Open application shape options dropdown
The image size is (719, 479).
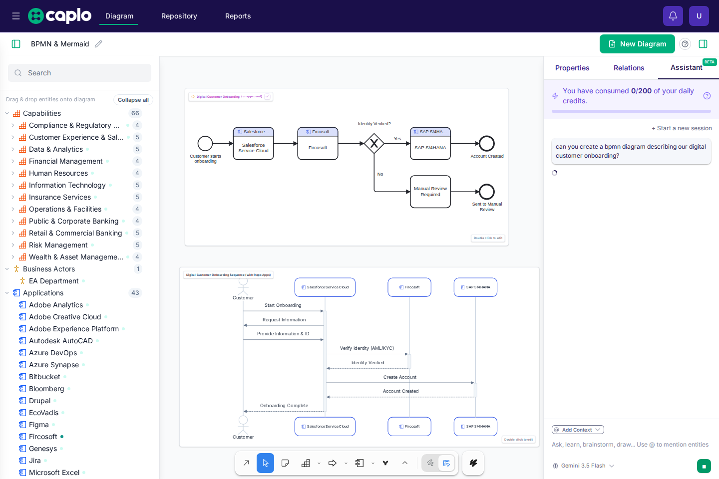click(373, 464)
